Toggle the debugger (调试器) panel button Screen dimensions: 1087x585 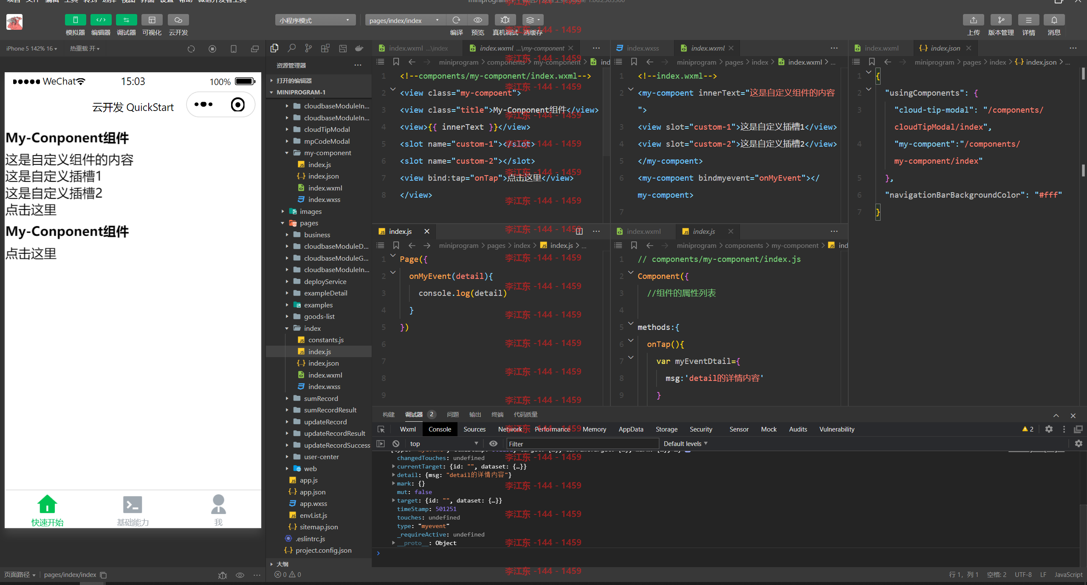(x=126, y=20)
